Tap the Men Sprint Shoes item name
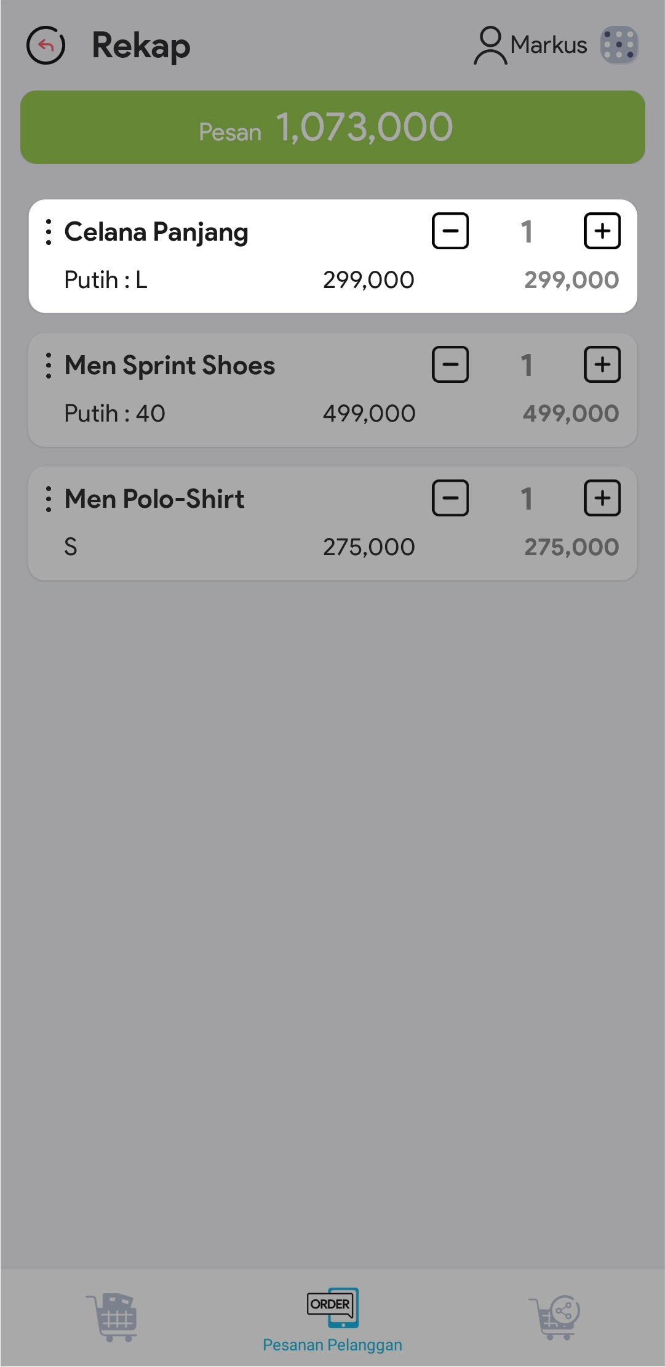This screenshot has height=1367, width=665. click(x=170, y=366)
